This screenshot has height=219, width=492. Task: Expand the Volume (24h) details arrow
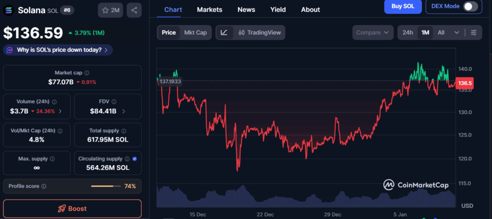click(x=65, y=111)
